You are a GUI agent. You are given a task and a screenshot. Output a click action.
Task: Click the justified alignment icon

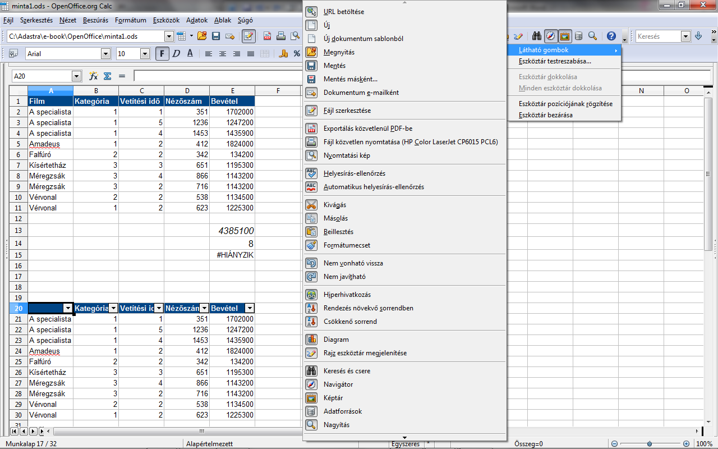coord(251,53)
